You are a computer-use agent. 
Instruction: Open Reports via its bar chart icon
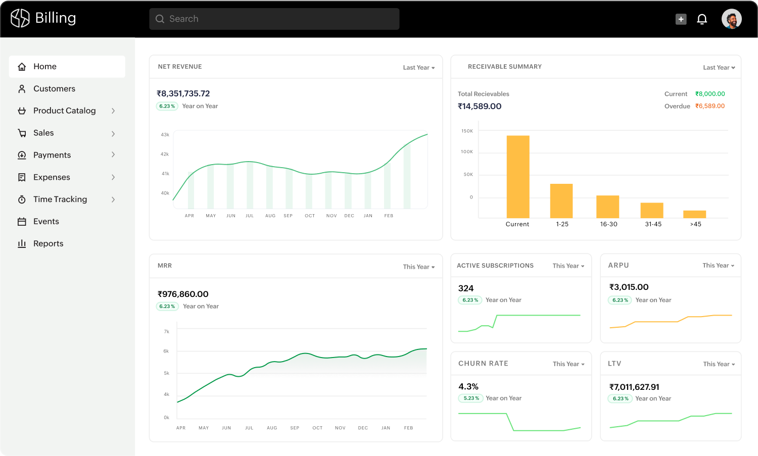(x=22, y=243)
